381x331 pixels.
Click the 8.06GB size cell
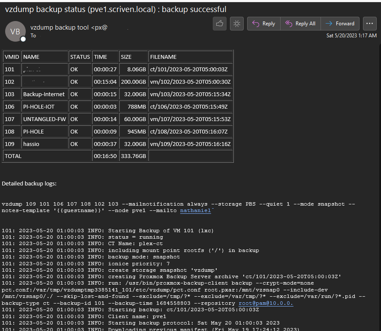[x=133, y=69]
